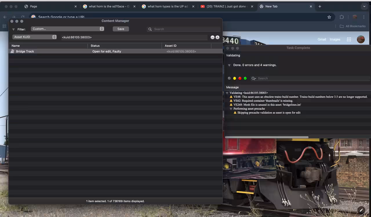Switch to the TRAINZ YouTube tab
This screenshot has height=217, width=371.
pos(226,6)
